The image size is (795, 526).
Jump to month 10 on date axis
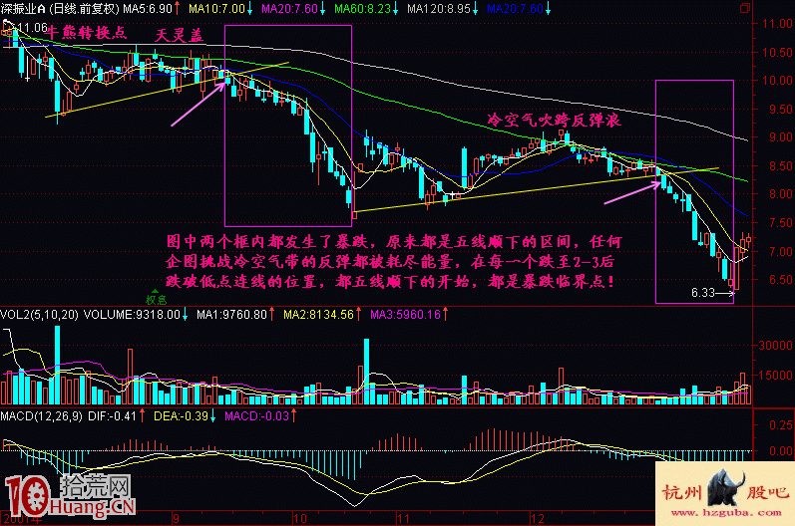coord(299,519)
